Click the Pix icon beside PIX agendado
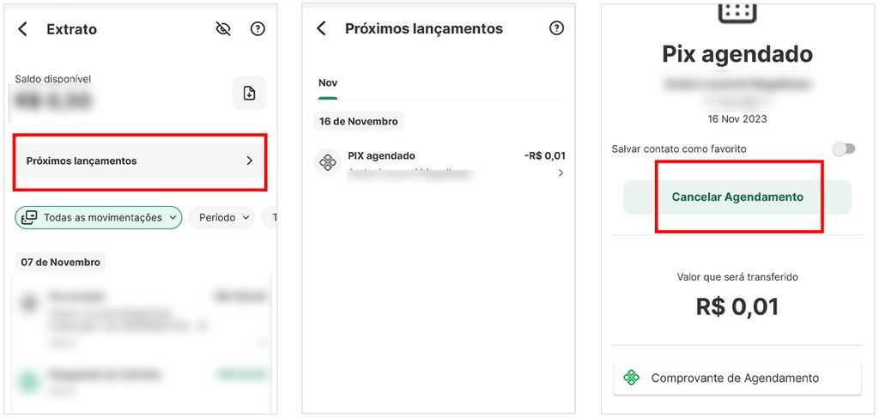This screenshot has width=879, height=418. pos(327,163)
